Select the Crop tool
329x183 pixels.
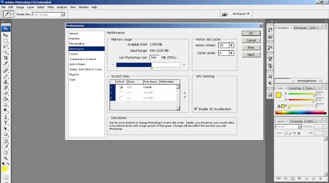click(x=6, y=58)
